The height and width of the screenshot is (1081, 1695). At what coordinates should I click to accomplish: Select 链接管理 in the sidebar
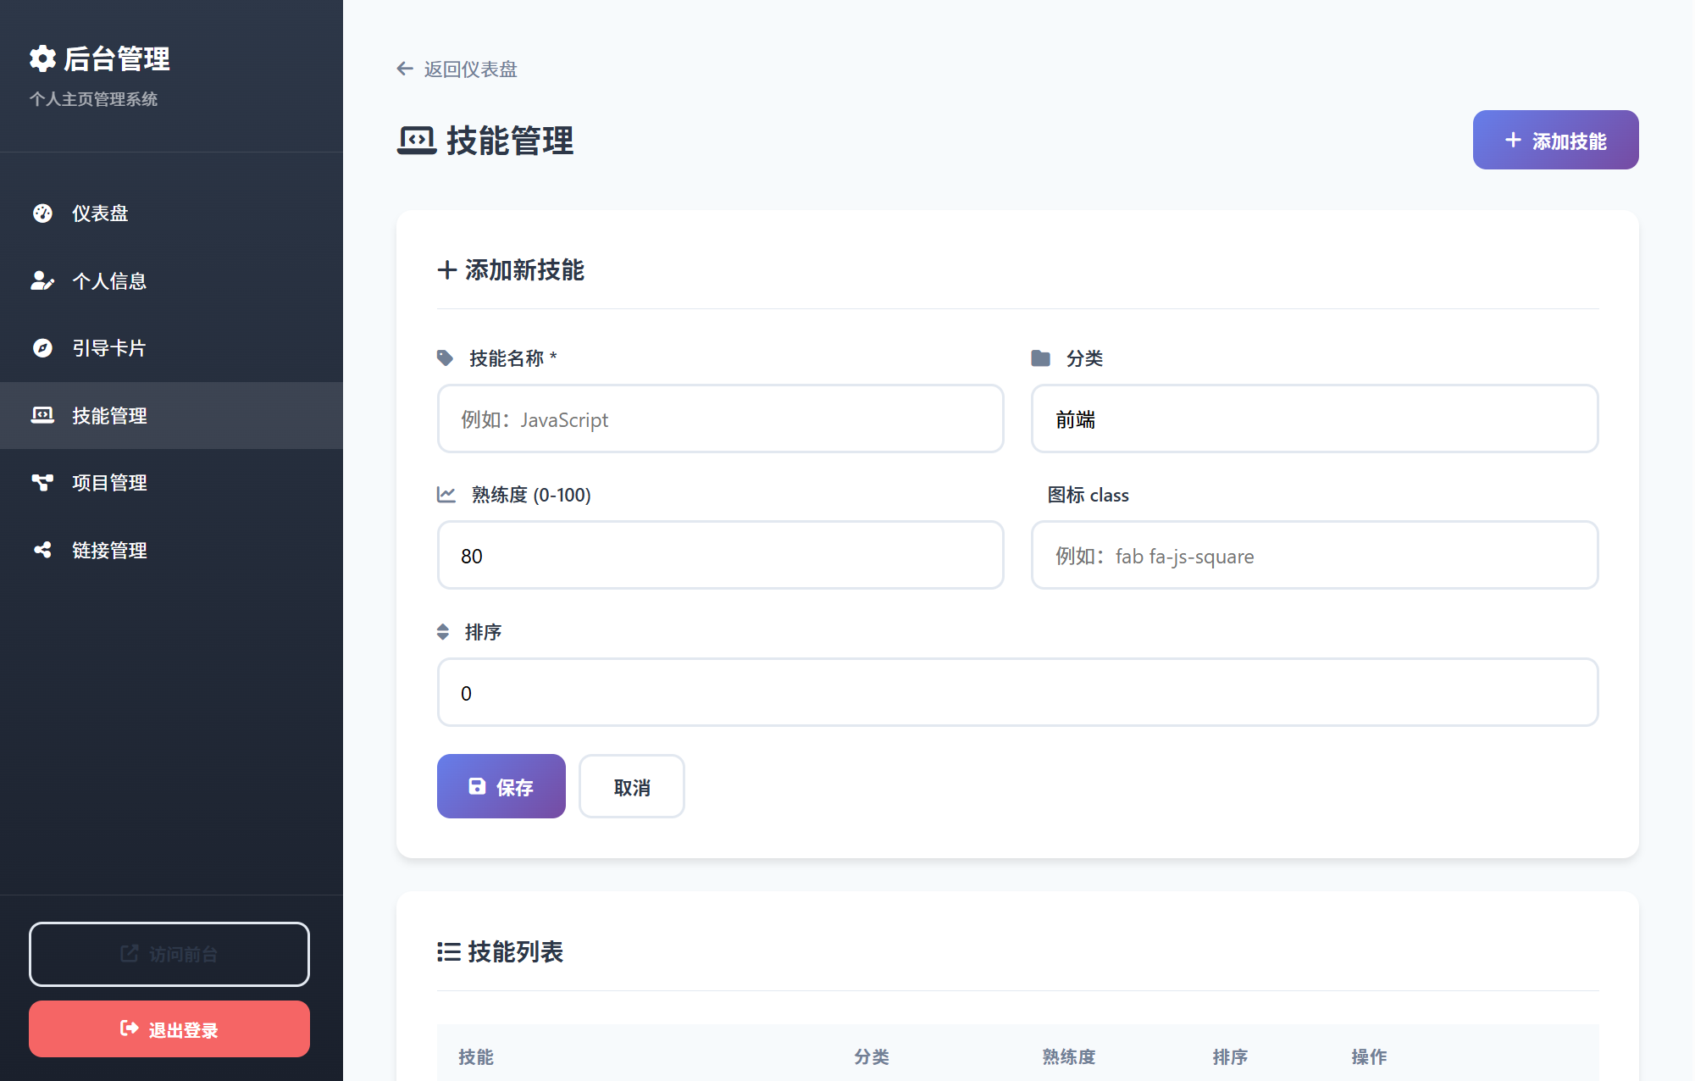pos(171,550)
